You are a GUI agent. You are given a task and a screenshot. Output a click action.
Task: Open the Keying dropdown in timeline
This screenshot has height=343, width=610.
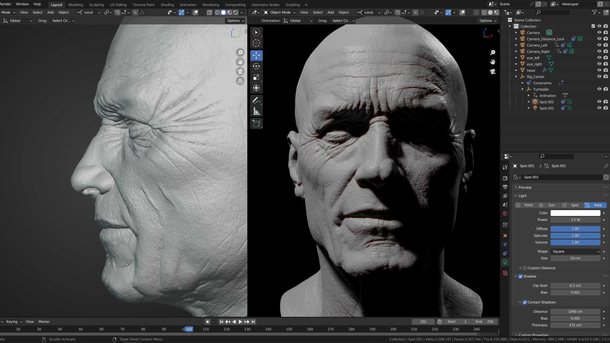pos(14,322)
